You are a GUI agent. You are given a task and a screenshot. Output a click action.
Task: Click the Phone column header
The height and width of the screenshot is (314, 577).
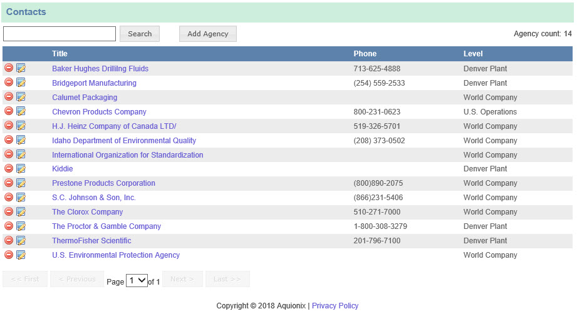pyautogui.click(x=365, y=54)
